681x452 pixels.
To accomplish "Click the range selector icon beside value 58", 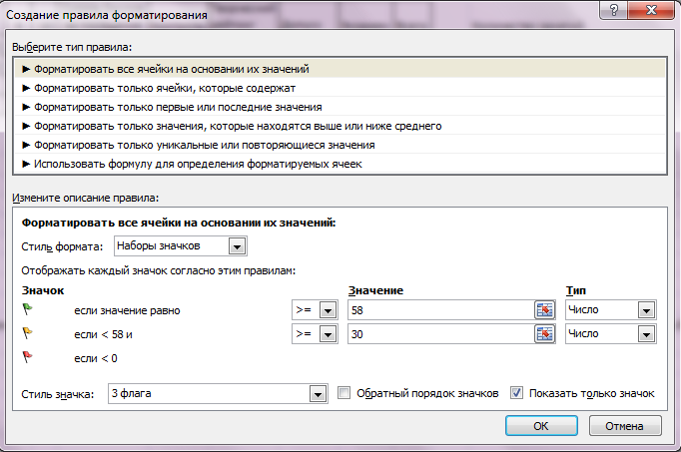I will (x=544, y=310).
